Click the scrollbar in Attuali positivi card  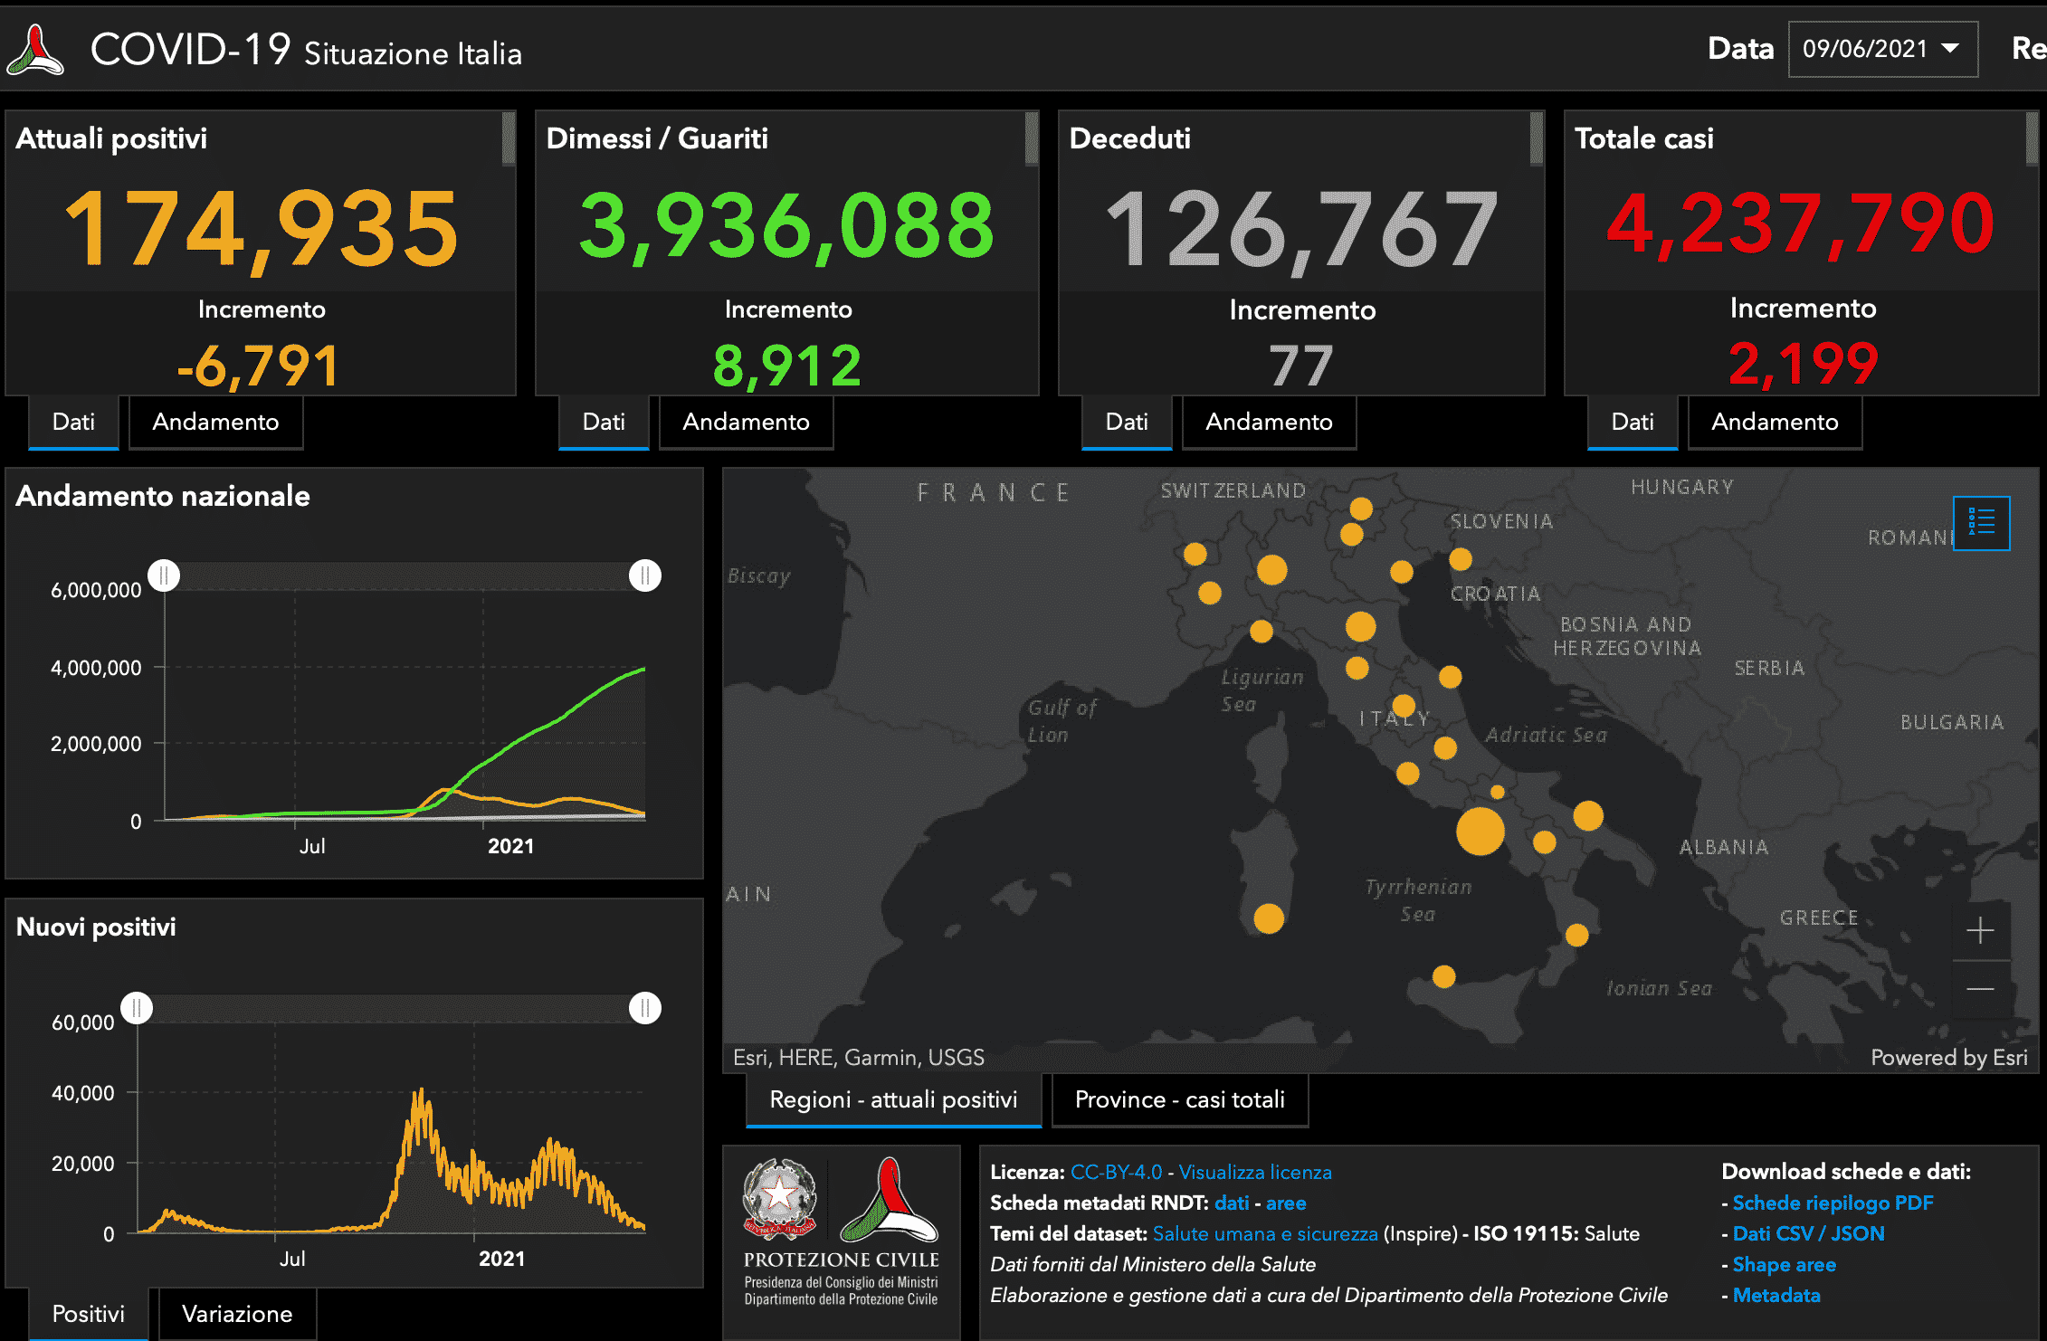(509, 138)
